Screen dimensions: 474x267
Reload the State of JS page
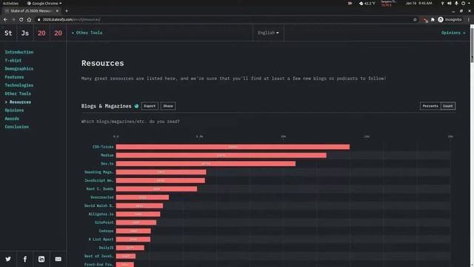[21, 19]
